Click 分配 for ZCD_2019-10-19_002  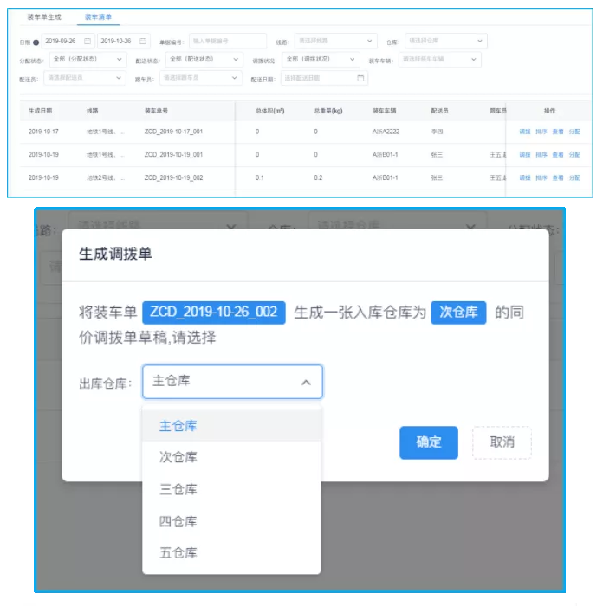[x=574, y=177]
